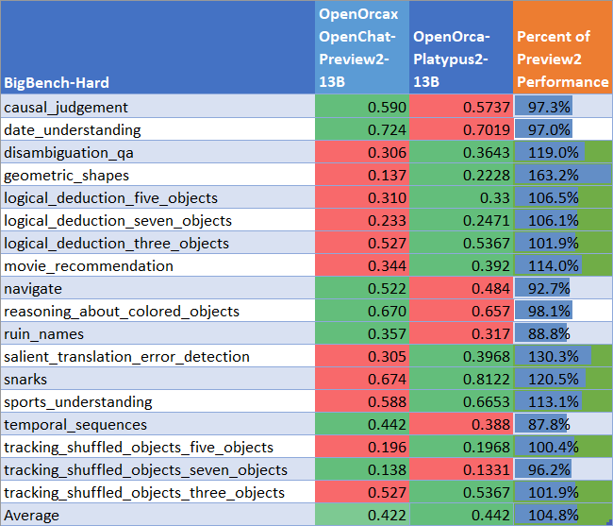
Task: Click the orange Percent of Preview2 Performance header
Action: point(562,47)
